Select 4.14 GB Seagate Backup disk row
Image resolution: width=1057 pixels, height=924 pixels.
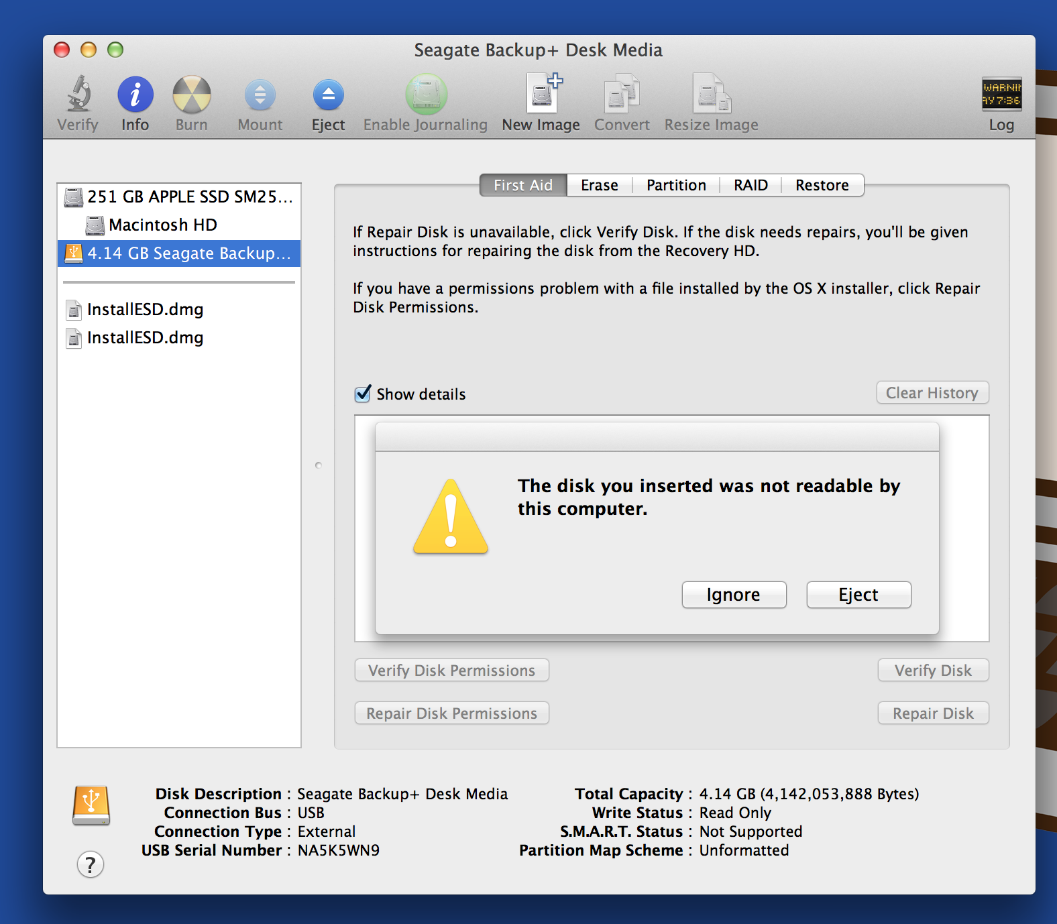(179, 253)
